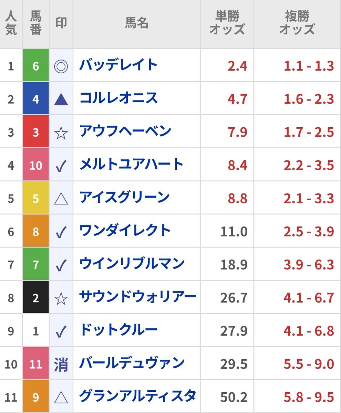Click the green number 6 color box

pos(36,66)
